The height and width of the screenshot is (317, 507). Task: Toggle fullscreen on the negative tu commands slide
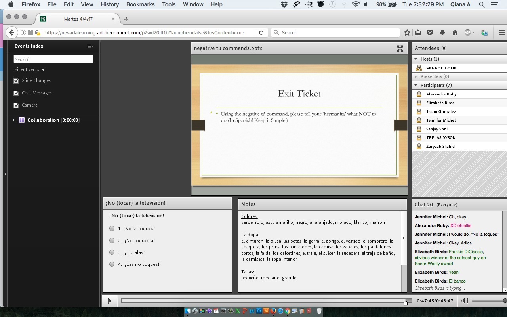400,48
